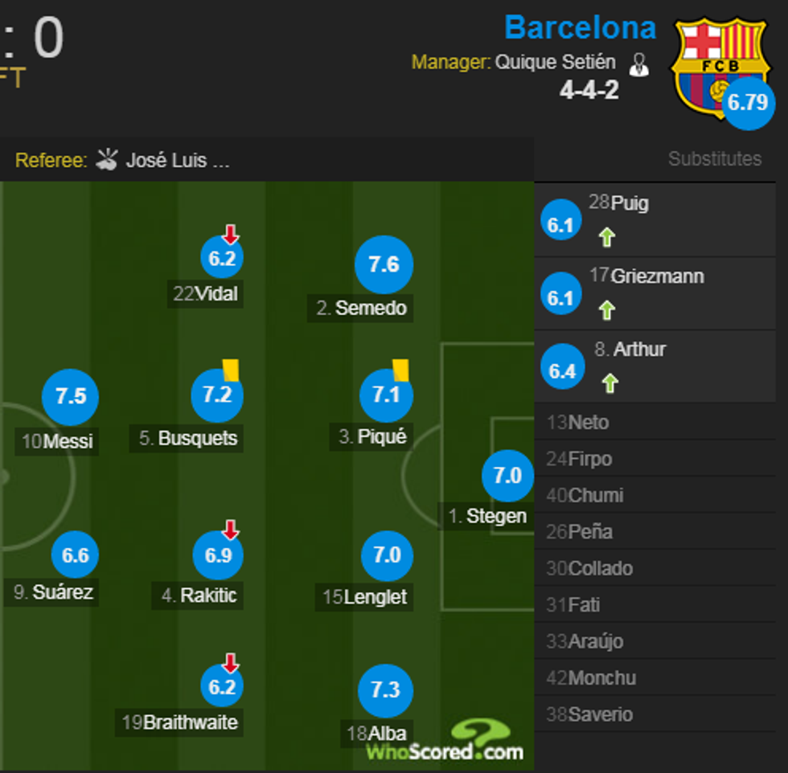Select Fati in the substitutes list

[x=584, y=605]
